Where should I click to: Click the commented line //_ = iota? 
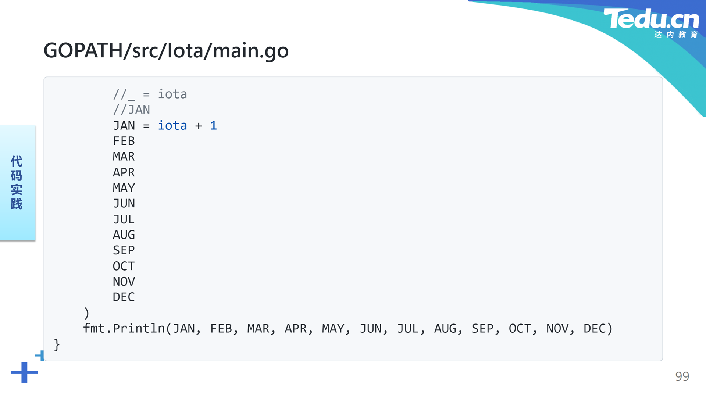[x=150, y=94]
